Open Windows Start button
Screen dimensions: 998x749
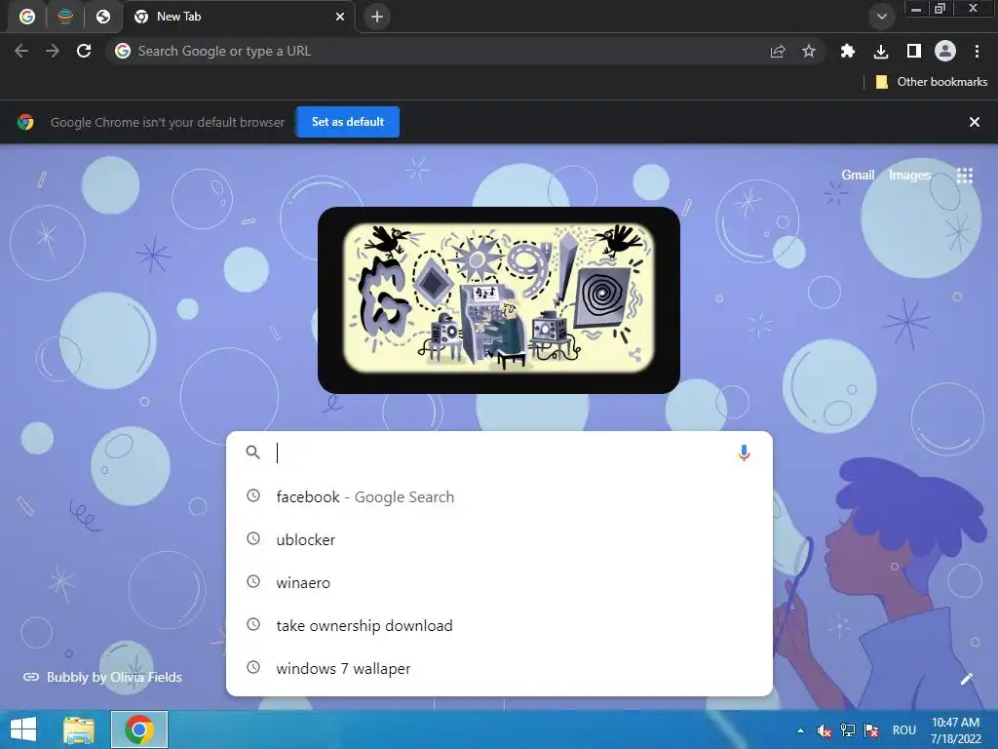click(23, 729)
